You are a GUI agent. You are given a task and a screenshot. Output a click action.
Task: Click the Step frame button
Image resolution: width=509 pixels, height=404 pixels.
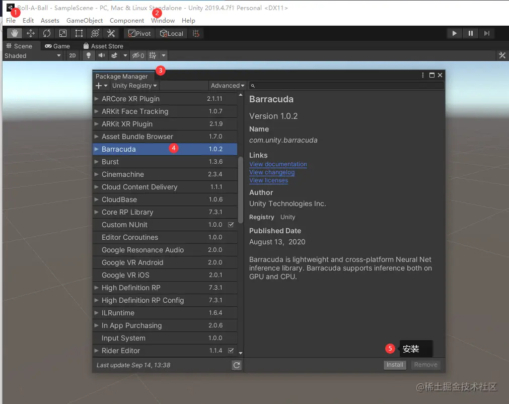pyautogui.click(x=487, y=33)
